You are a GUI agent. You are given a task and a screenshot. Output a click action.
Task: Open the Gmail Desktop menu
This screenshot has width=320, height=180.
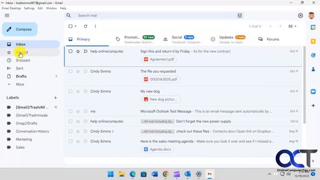(11, 8)
